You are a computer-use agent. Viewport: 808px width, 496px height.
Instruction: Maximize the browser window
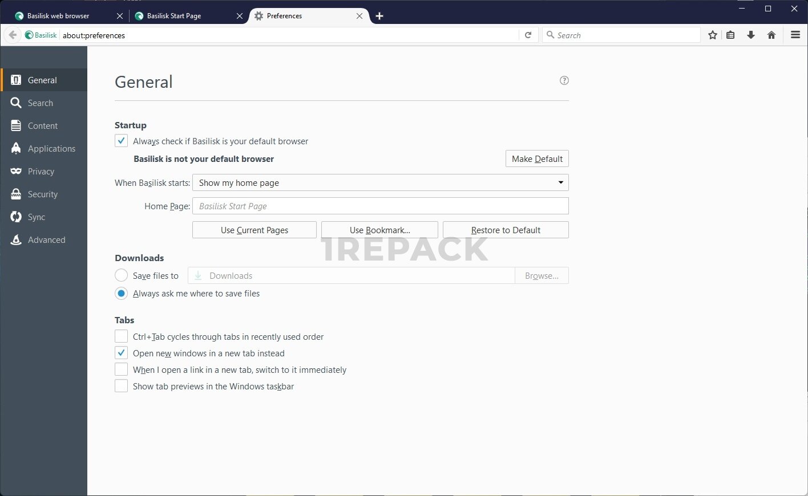tap(768, 8)
